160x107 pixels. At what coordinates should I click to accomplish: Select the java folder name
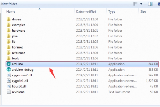15,36
